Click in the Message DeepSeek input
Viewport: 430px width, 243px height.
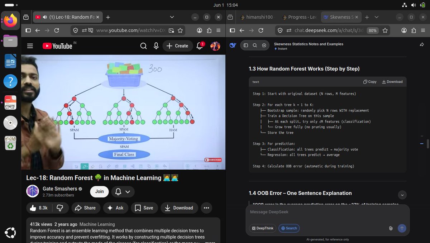click(328, 212)
